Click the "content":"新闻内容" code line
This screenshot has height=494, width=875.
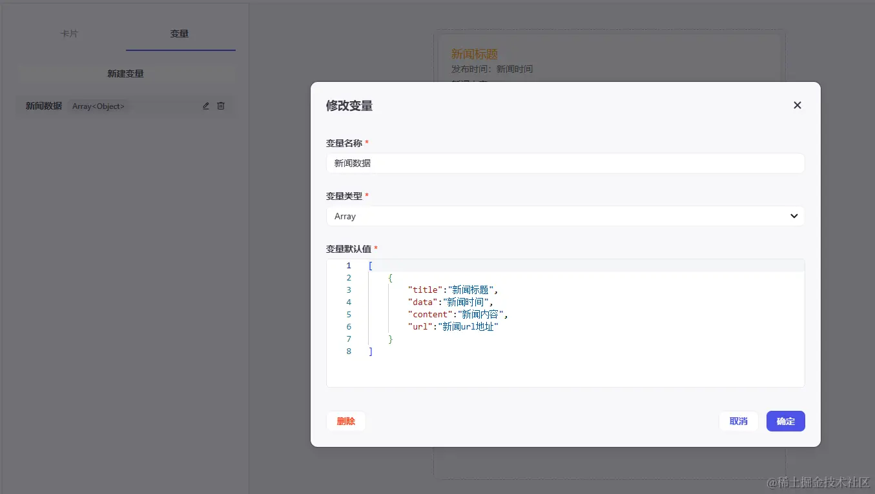[x=458, y=314]
